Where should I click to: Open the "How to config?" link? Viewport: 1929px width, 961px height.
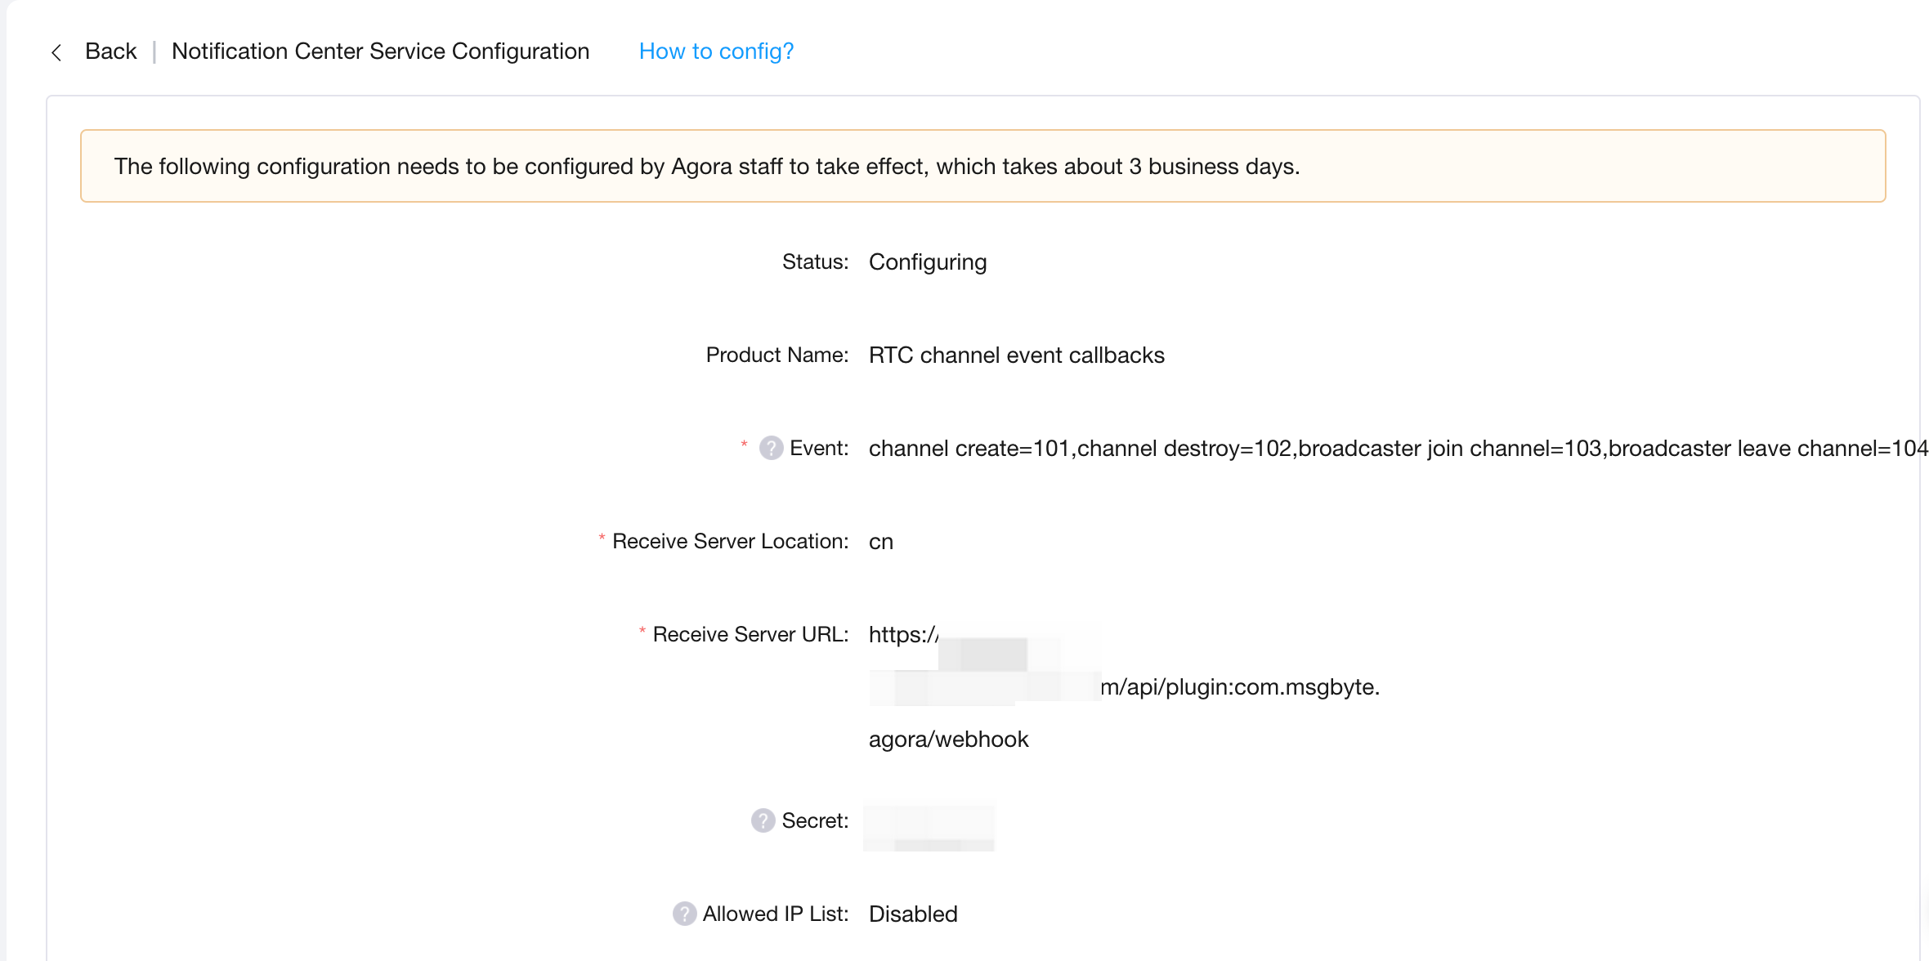point(716,51)
